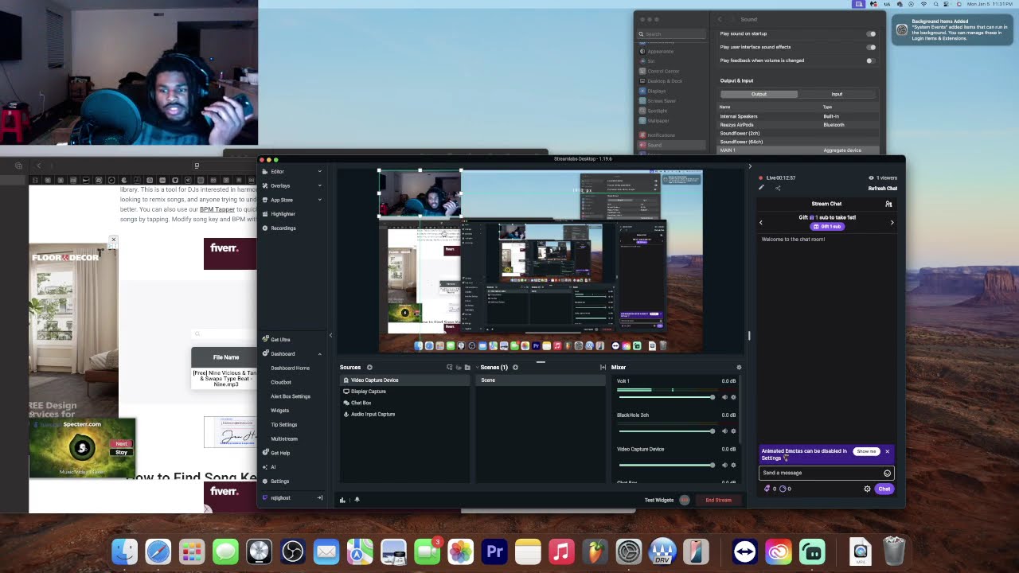Click Refresh Chat
Screen dimensions: 1019x573
(x=883, y=189)
